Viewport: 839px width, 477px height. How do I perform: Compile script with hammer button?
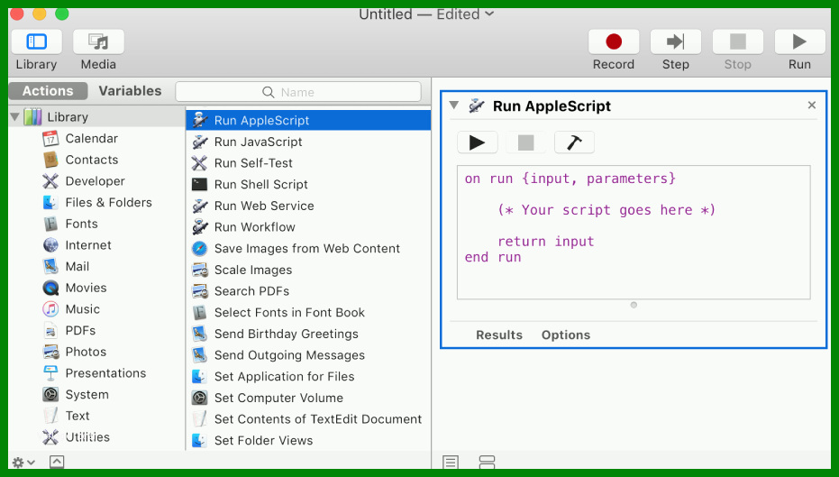click(x=574, y=142)
